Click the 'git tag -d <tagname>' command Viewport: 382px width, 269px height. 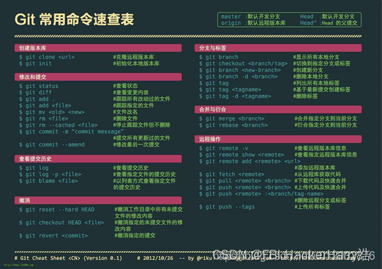click(235, 96)
